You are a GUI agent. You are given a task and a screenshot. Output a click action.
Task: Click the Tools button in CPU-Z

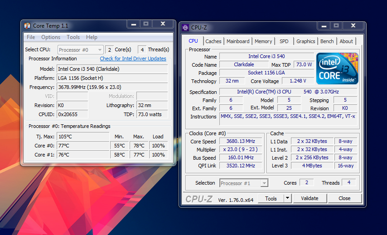[x=271, y=198]
